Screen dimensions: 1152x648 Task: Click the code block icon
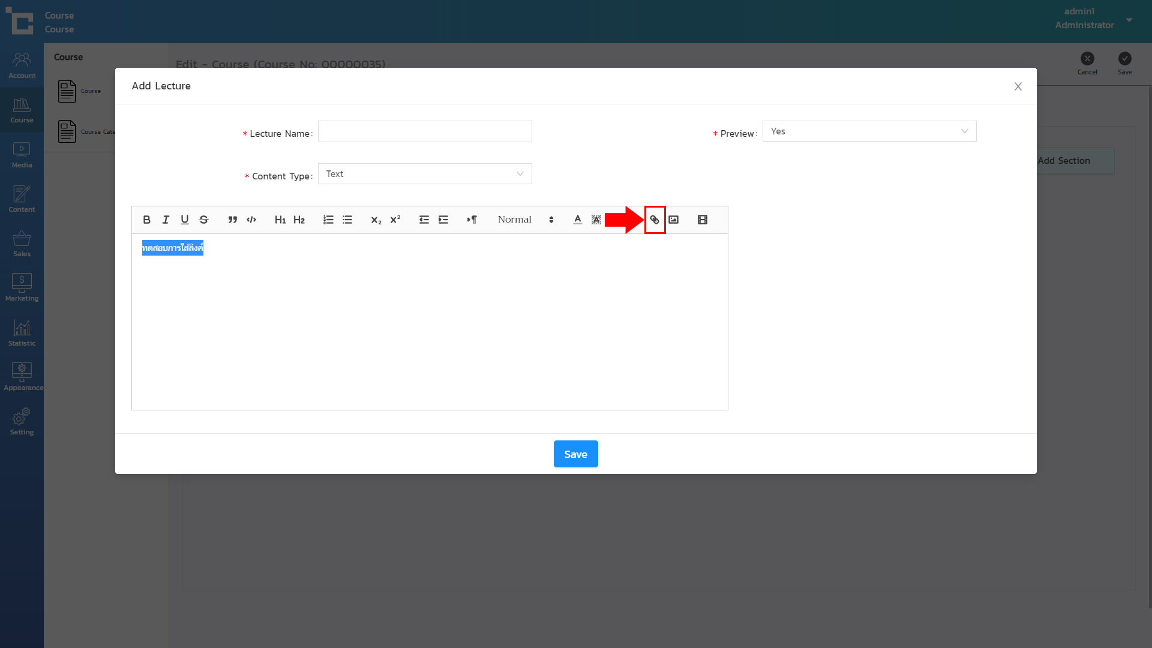click(x=251, y=220)
